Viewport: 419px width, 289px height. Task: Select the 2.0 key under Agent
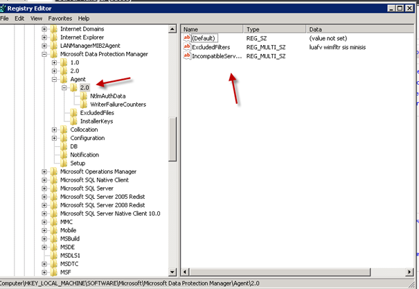point(84,88)
